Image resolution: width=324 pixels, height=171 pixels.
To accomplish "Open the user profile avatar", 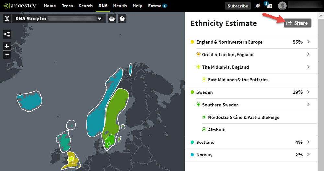I will click(x=282, y=6).
